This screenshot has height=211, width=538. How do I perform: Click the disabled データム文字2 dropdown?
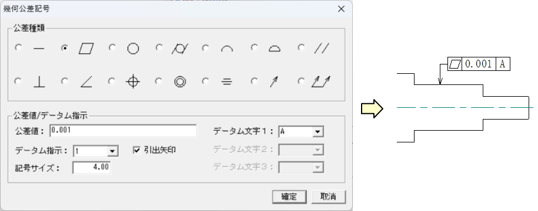(x=301, y=149)
